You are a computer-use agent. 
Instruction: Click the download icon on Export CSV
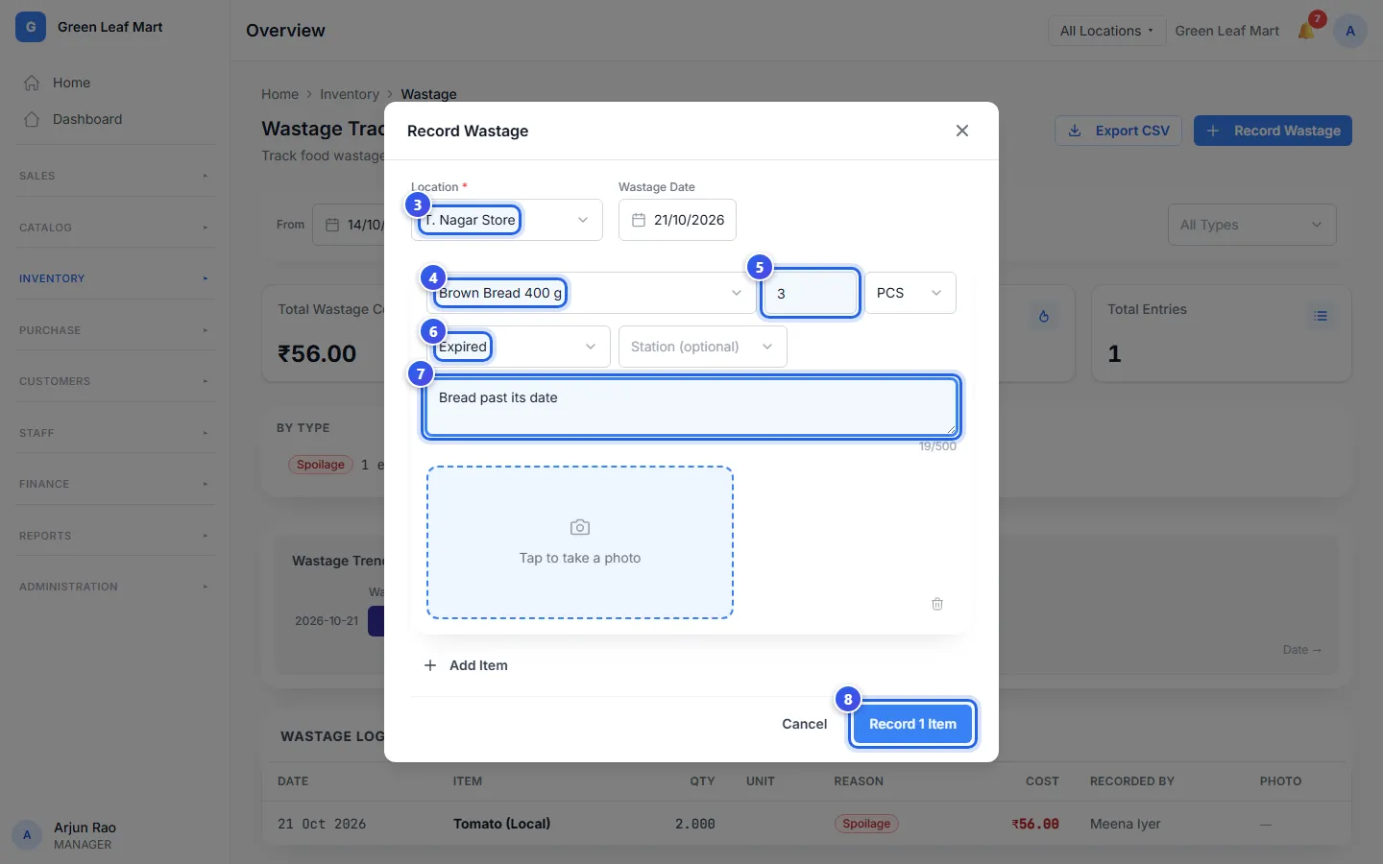click(1075, 131)
